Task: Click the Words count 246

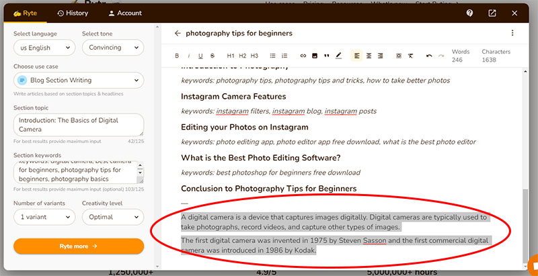Action: coord(460,56)
